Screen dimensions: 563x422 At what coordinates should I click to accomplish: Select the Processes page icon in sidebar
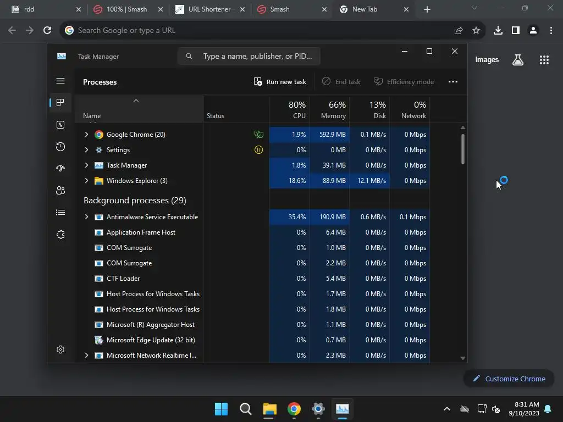point(60,103)
